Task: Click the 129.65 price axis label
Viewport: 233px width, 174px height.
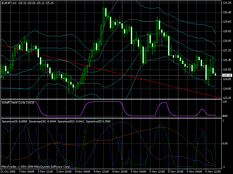Action: 227,22
